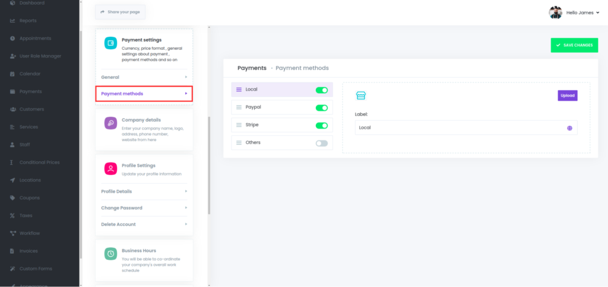Expand the General settings section
The width and height of the screenshot is (608, 287).
(144, 77)
